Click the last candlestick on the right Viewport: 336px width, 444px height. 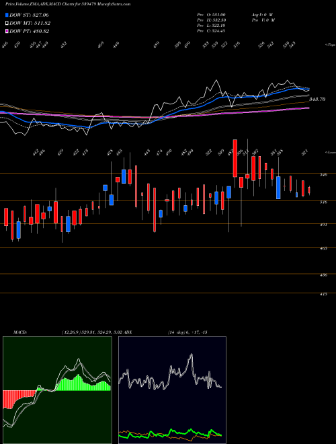pos(309,190)
